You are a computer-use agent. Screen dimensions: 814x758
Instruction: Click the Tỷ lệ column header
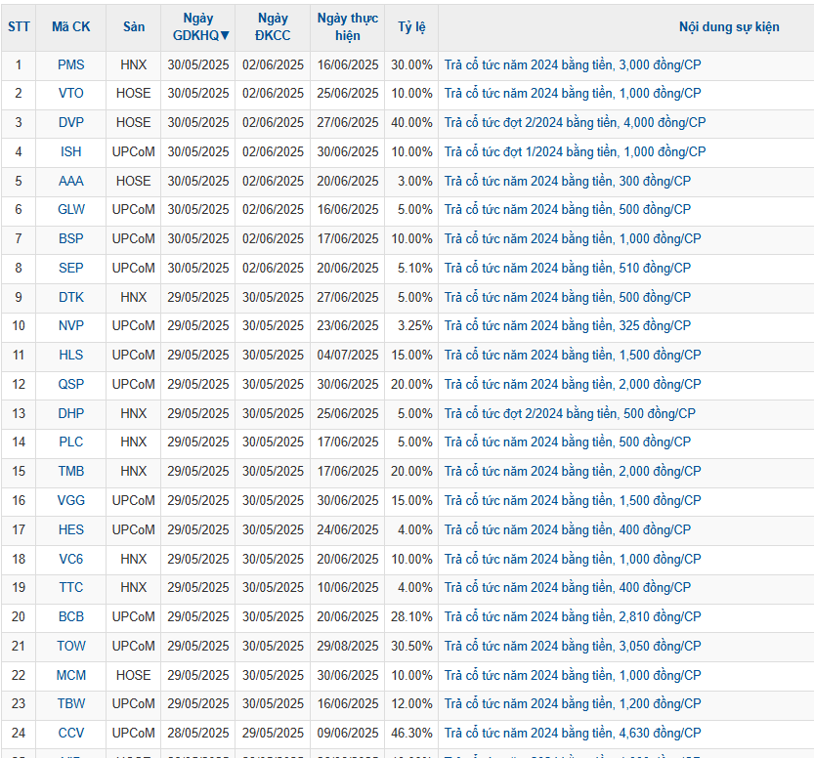pos(411,27)
